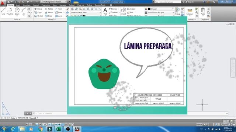Screen dimensions: 236x132
Task: Pick the Arc tool
Action: (24, 11)
